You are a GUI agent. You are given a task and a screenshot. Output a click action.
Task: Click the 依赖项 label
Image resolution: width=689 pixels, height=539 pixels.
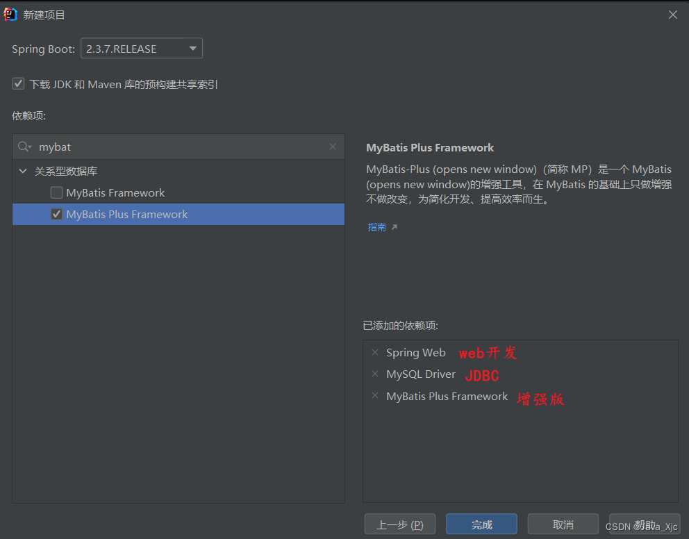click(x=28, y=115)
